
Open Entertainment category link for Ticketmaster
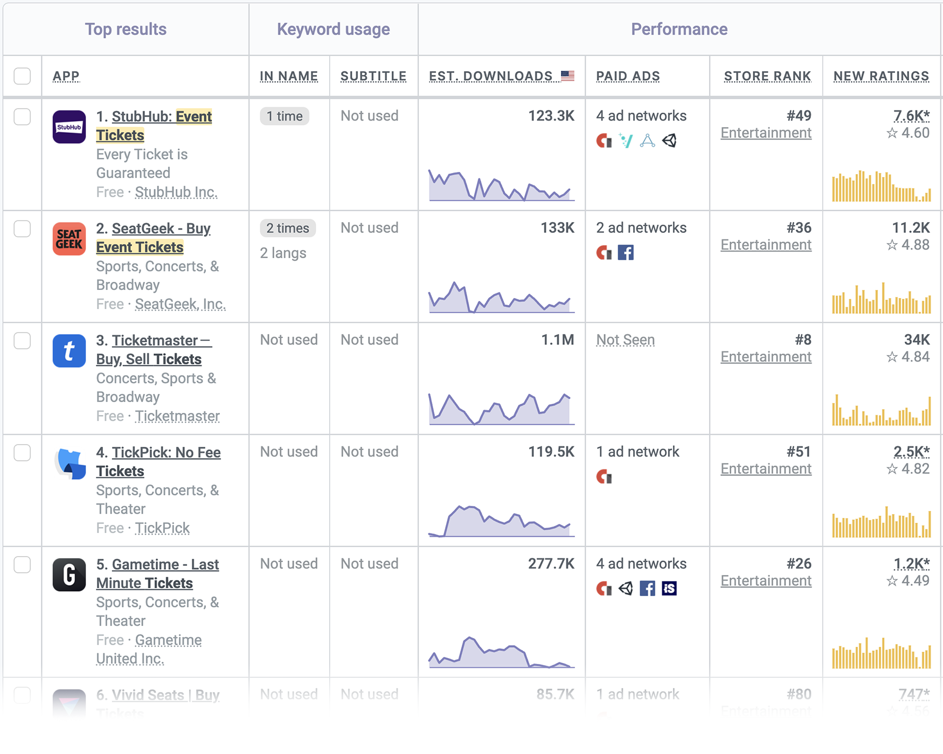coord(766,357)
